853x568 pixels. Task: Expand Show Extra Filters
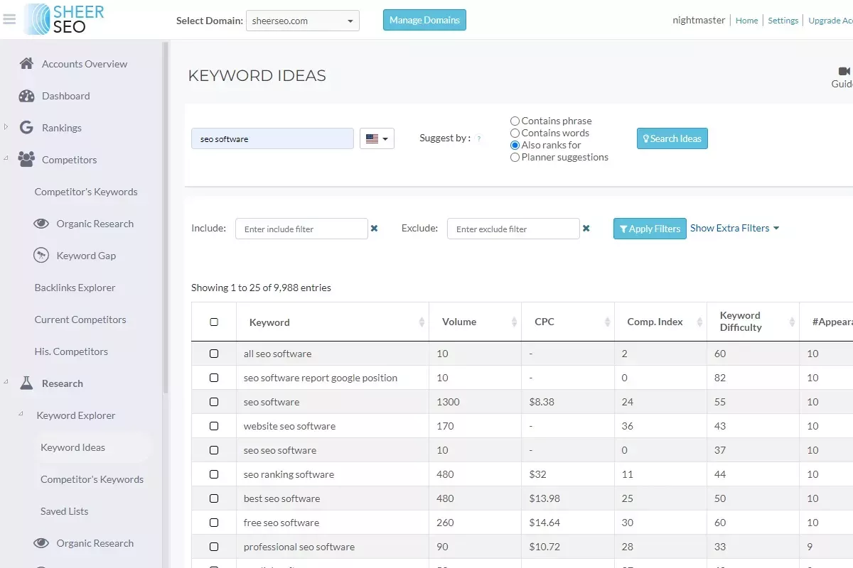tap(734, 228)
